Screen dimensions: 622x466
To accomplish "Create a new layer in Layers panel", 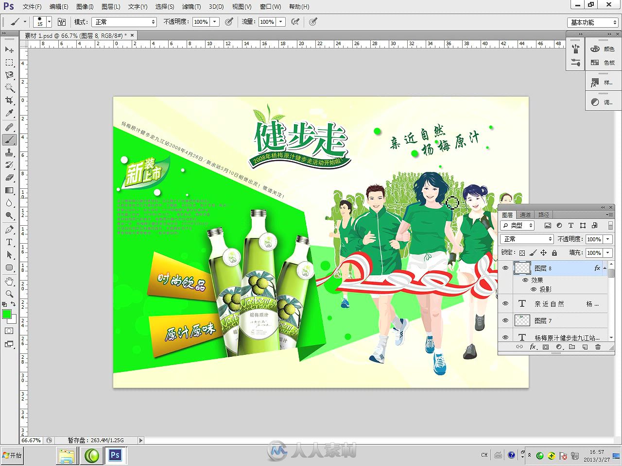I will tap(585, 347).
